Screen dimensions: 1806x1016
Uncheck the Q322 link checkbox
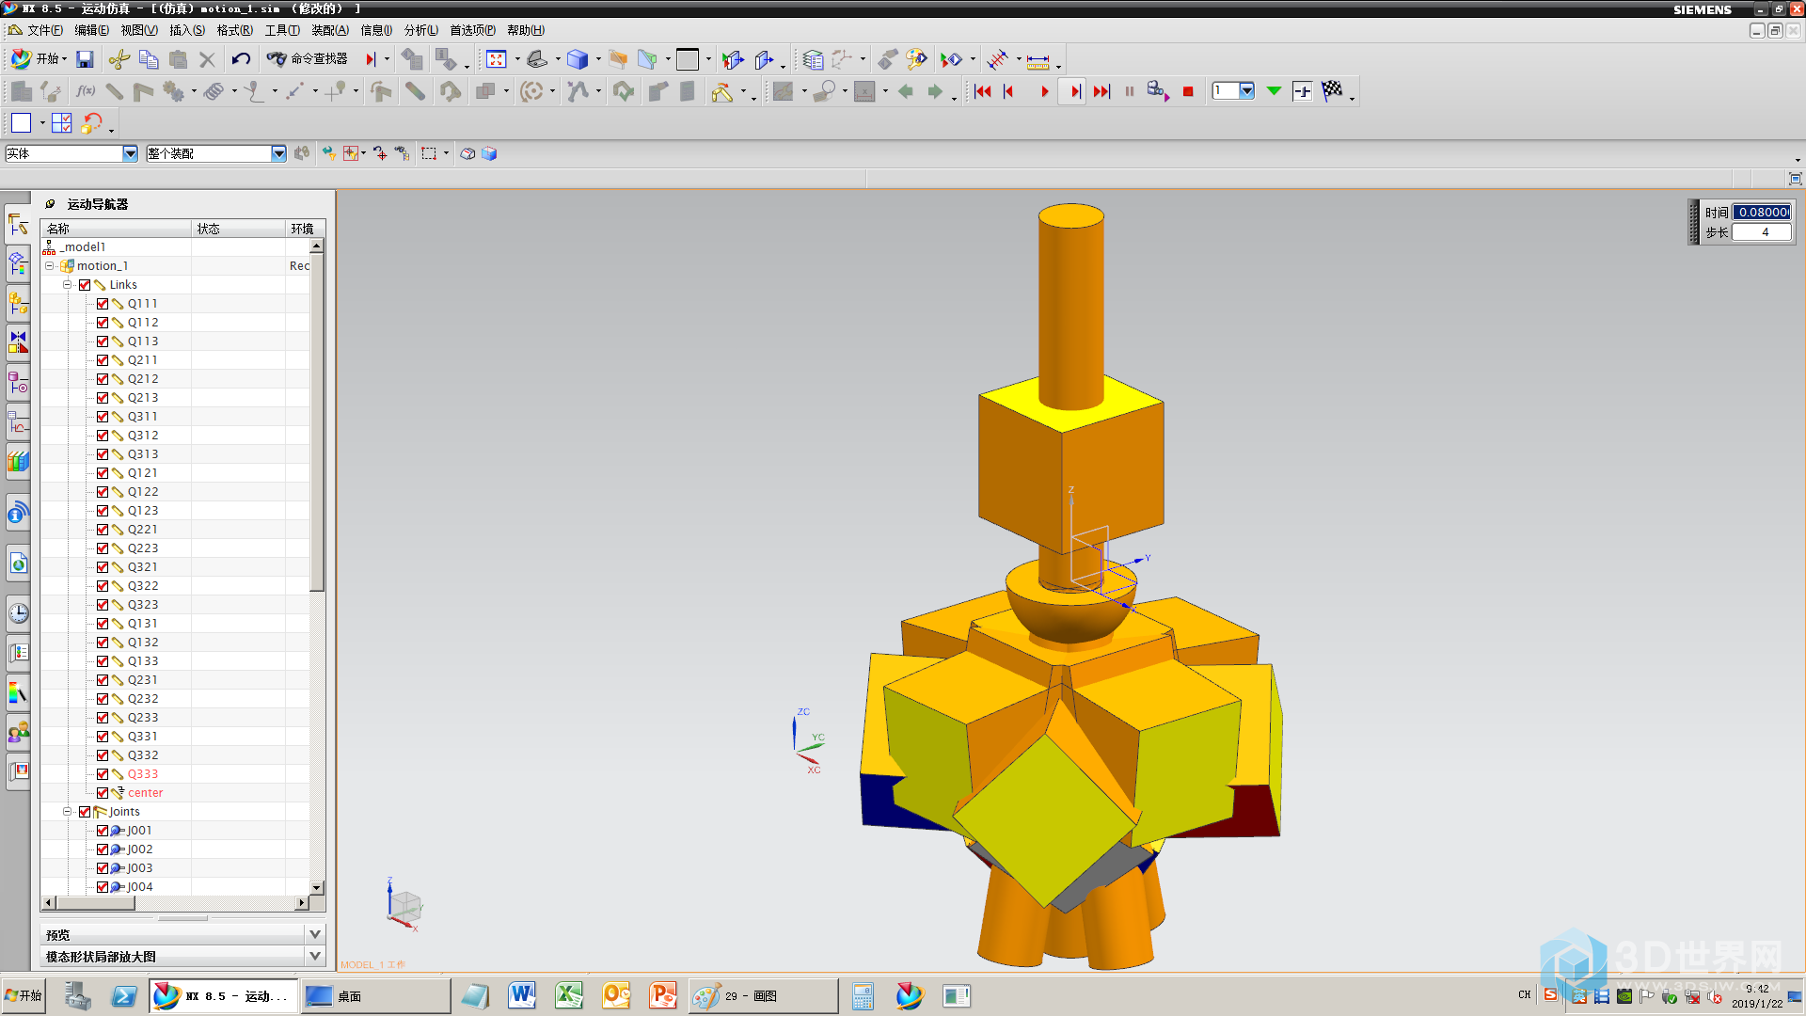(x=103, y=586)
